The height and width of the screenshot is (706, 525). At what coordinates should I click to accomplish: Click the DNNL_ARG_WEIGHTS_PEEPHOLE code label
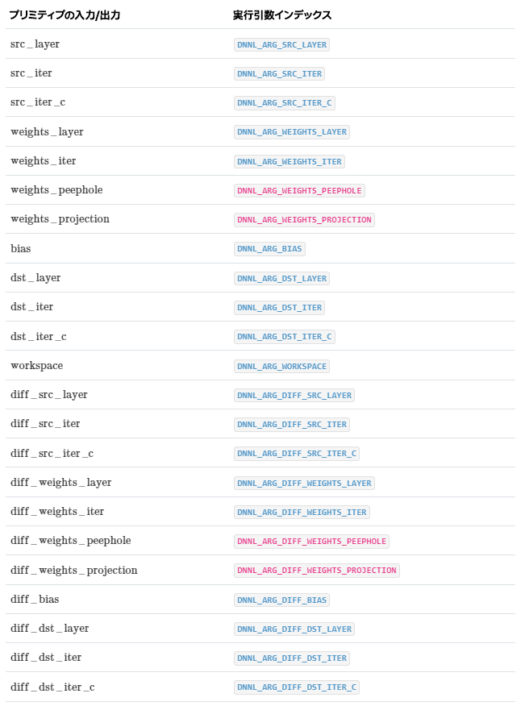pos(299,191)
